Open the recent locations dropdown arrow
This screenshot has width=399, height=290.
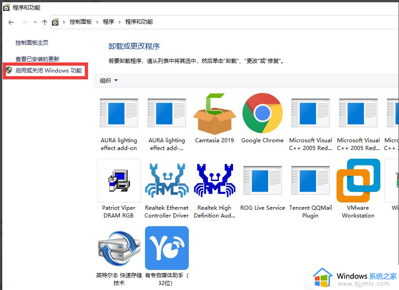[x=35, y=22]
